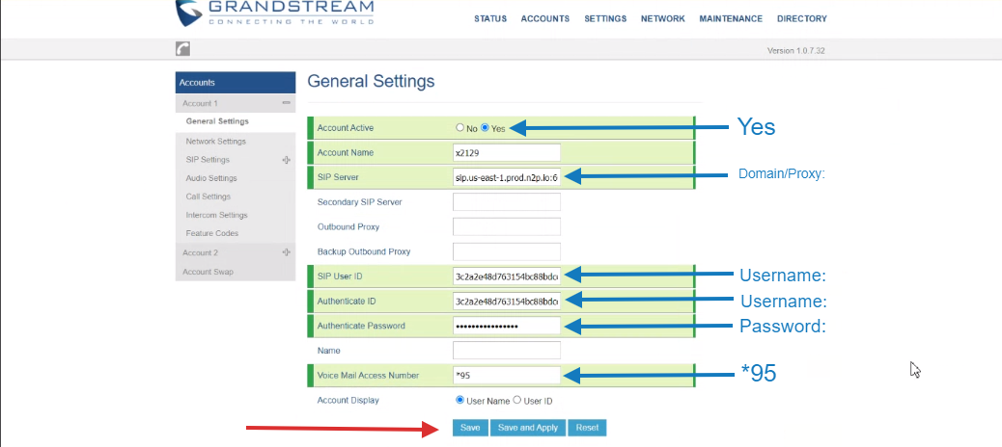Image resolution: width=1002 pixels, height=447 pixels.
Task: Expand SIP Settings plus icon
Action: click(x=286, y=160)
